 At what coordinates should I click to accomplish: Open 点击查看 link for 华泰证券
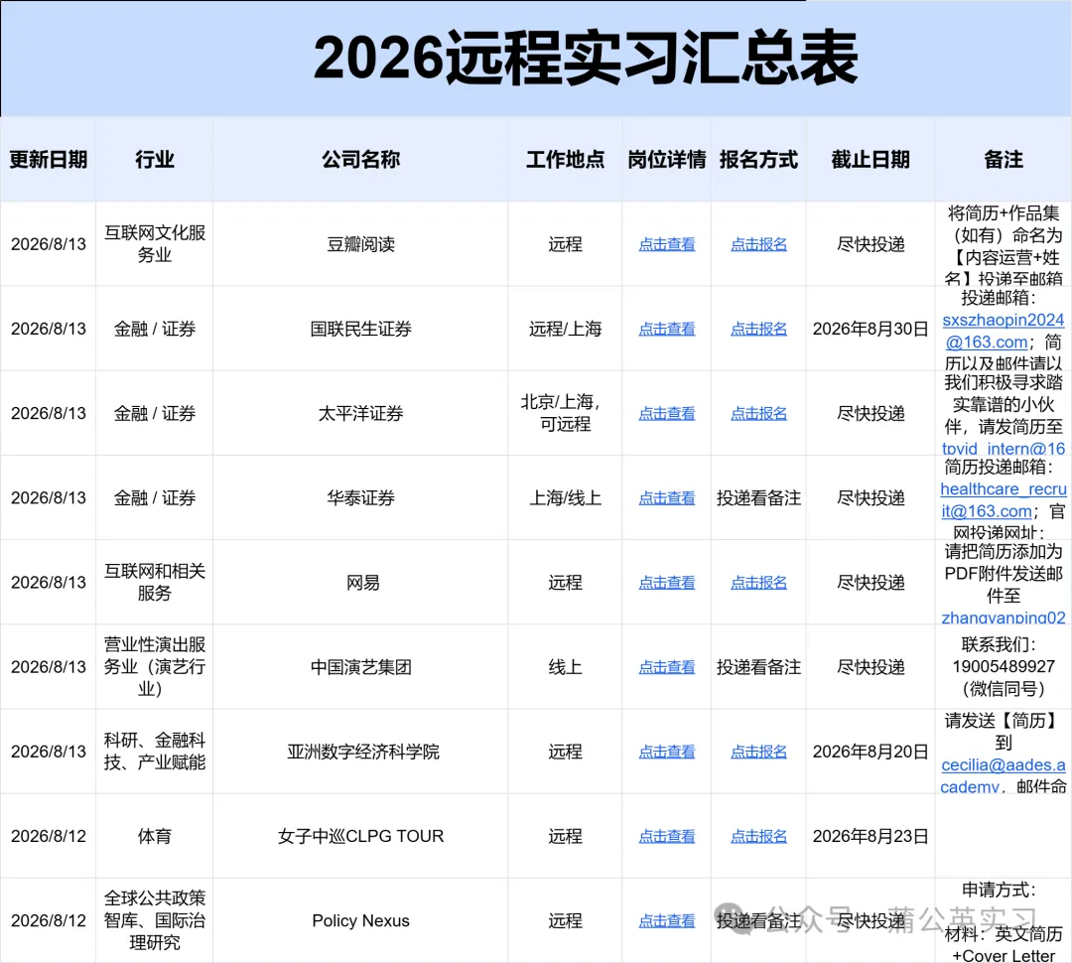pyautogui.click(x=667, y=498)
